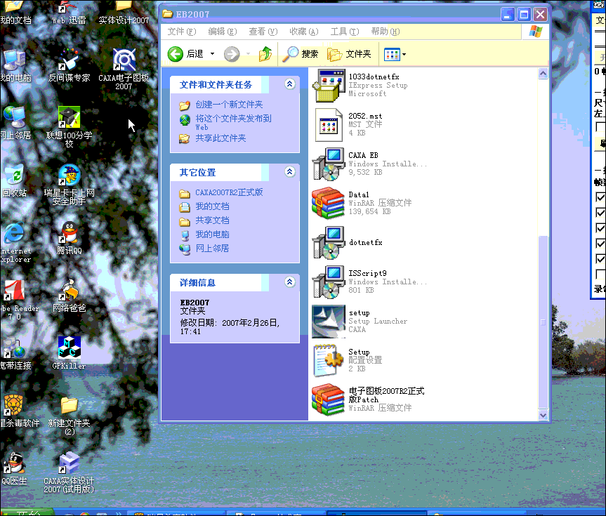The width and height of the screenshot is (606, 516).
Task: Select 网络爸爸 desktop shortcut
Action: pos(69,296)
